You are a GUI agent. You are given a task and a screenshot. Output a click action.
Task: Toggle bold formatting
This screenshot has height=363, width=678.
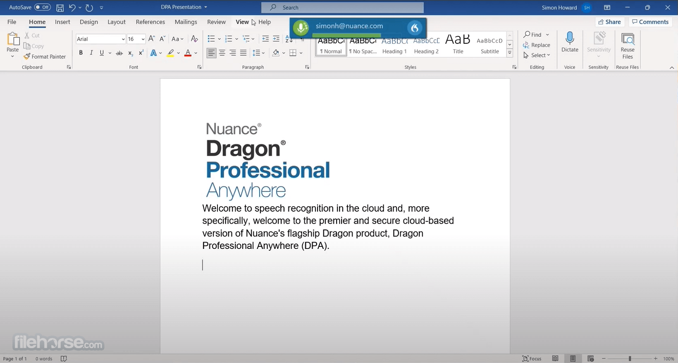coord(81,53)
